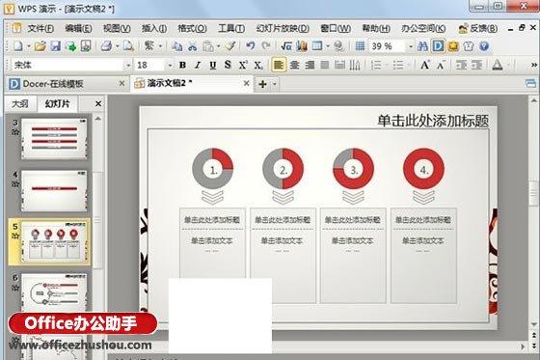540x360 pixels.
Task: Click the Format Painter brush icon
Action: (230, 46)
